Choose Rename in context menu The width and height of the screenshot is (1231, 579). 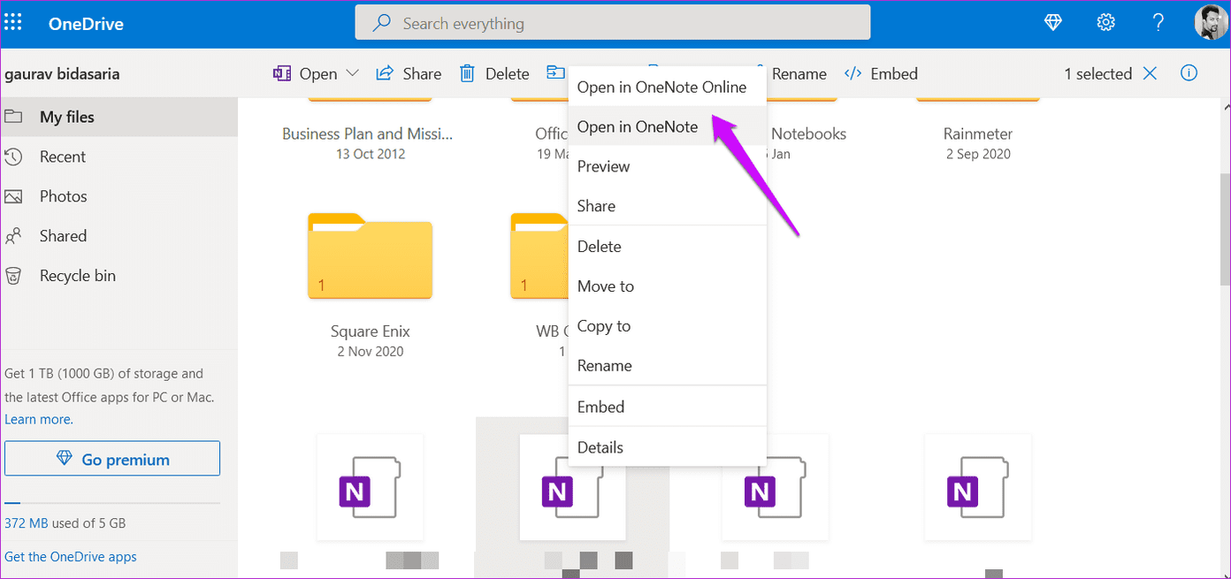pyautogui.click(x=667, y=366)
